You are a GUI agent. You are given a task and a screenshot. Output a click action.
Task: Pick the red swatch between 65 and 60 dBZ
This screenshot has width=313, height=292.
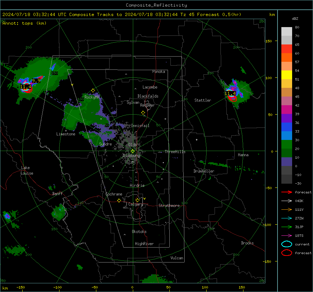tap(287, 49)
